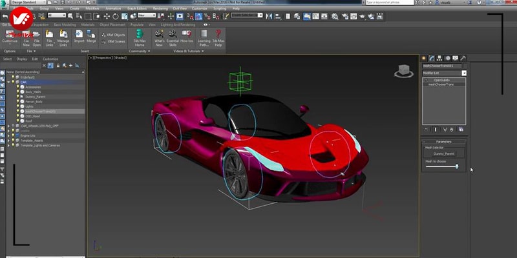
Task: Expand the Community panel dropdown
Action: [149, 52]
